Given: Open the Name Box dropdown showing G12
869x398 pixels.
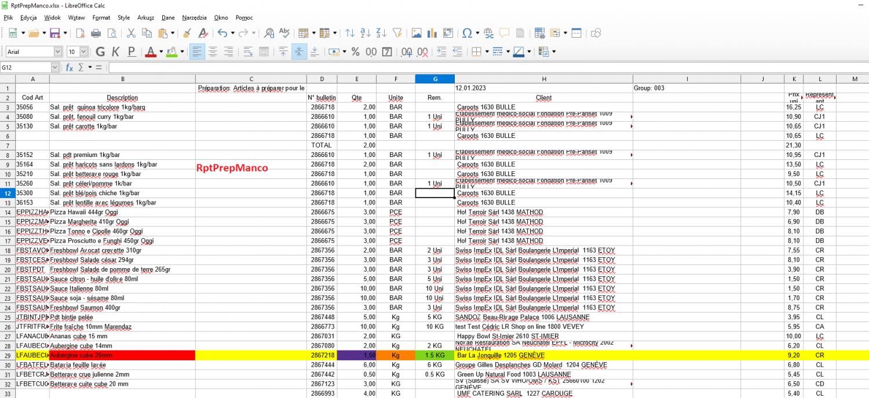Looking at the screenshot, I should coord(55,67).
